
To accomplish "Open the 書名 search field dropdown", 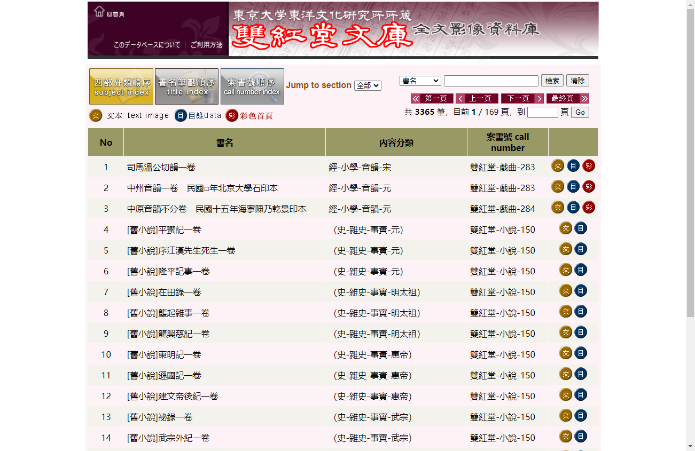I will [420, 81].
